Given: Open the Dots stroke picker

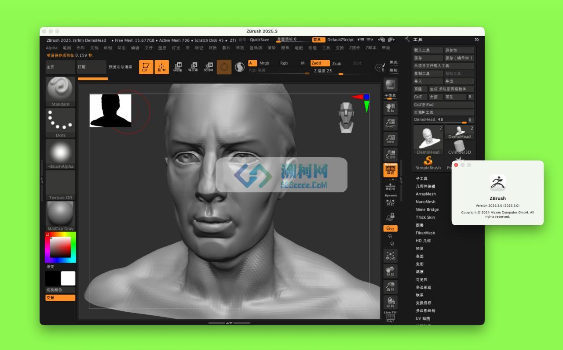Looking at the screenshot, I should [x=60, y=123].
